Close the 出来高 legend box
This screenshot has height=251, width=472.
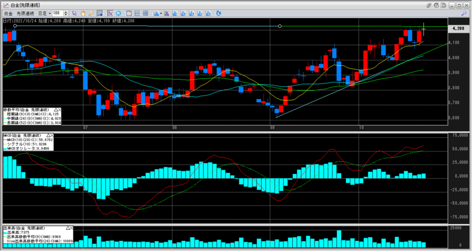[71, 228]
